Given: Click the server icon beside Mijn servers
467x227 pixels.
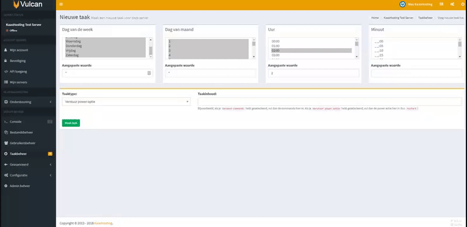Looking at the screenshot, I should 6,82.
